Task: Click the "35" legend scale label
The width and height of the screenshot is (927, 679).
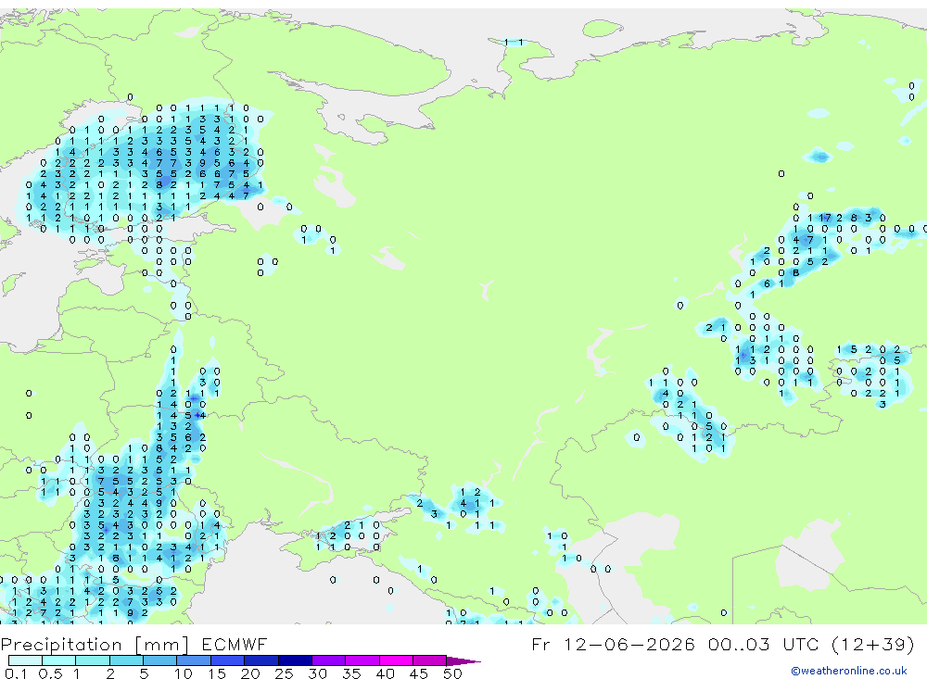Action: [x=351, y=673]
